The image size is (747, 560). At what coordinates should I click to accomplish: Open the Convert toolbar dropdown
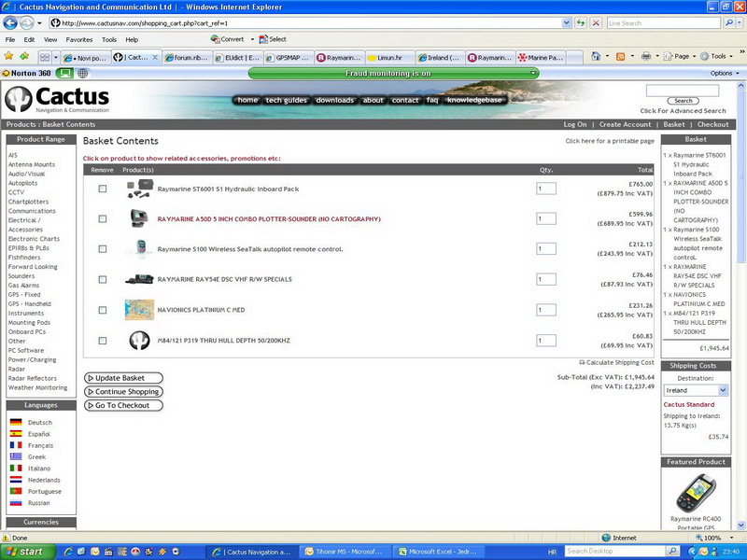(x=252, y=39)
